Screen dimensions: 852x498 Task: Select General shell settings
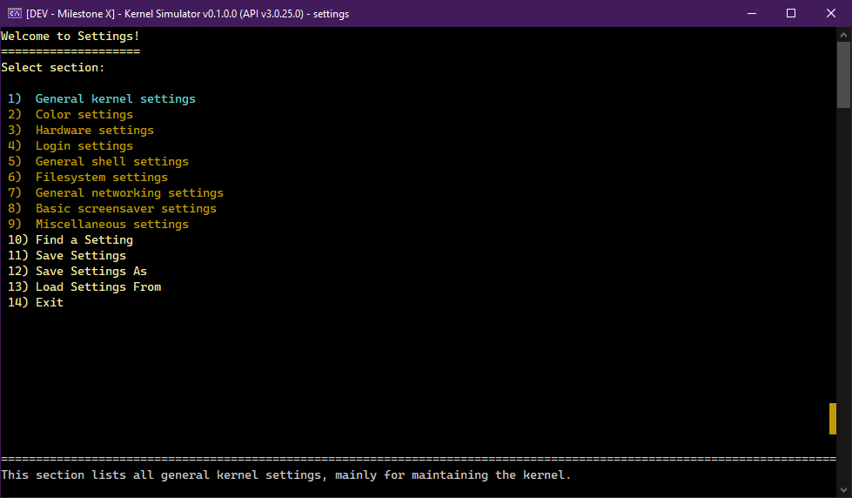point(111,162)
